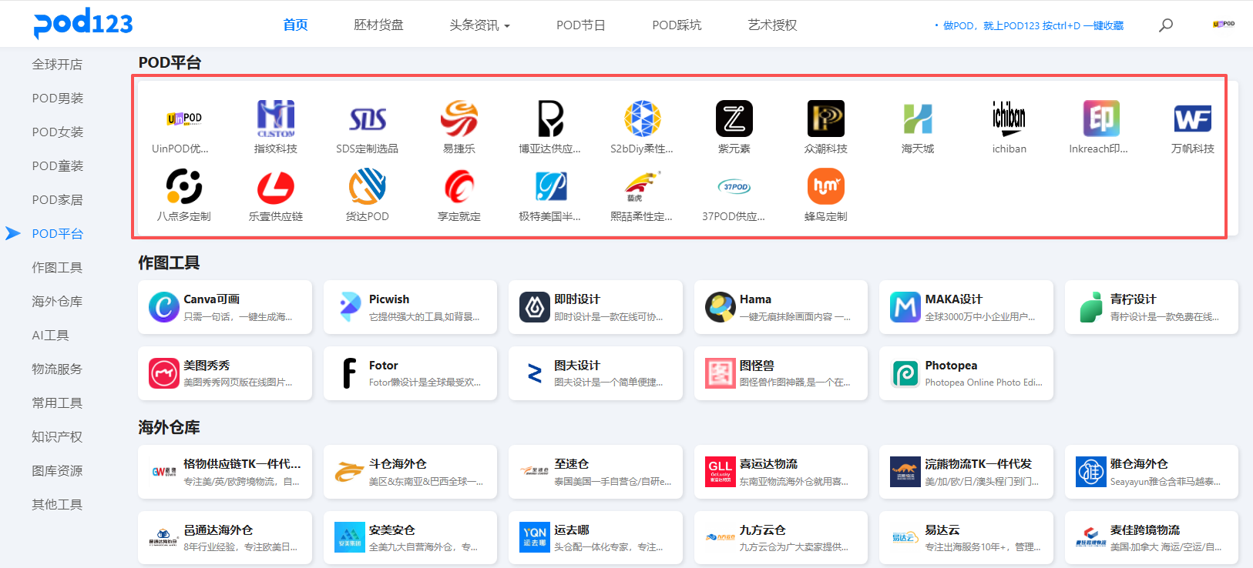
Task: Click the 斗仓海外仓 warehouse card
Action: click(x=410, y=472)
